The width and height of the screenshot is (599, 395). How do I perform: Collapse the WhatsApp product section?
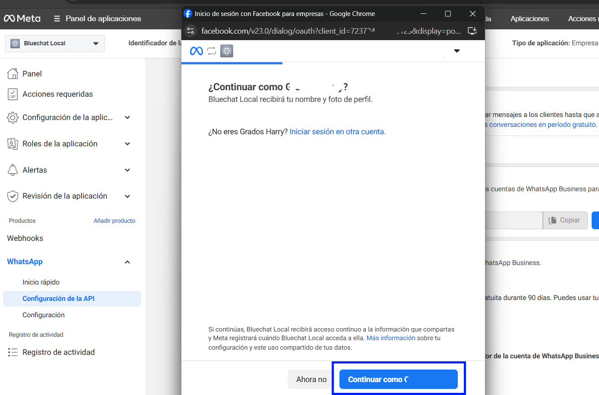click(127, 262)
